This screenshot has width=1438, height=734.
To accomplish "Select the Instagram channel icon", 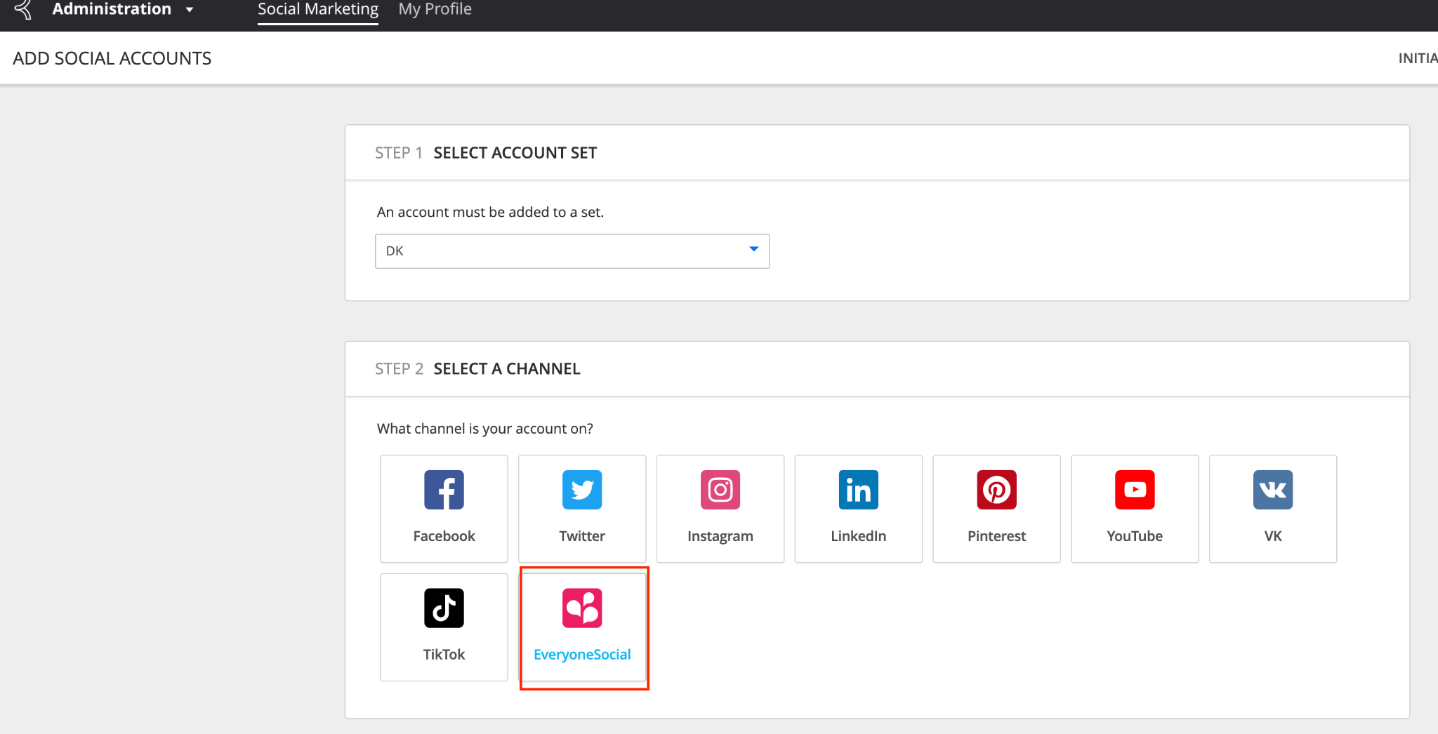I will [x=720, y=490].
